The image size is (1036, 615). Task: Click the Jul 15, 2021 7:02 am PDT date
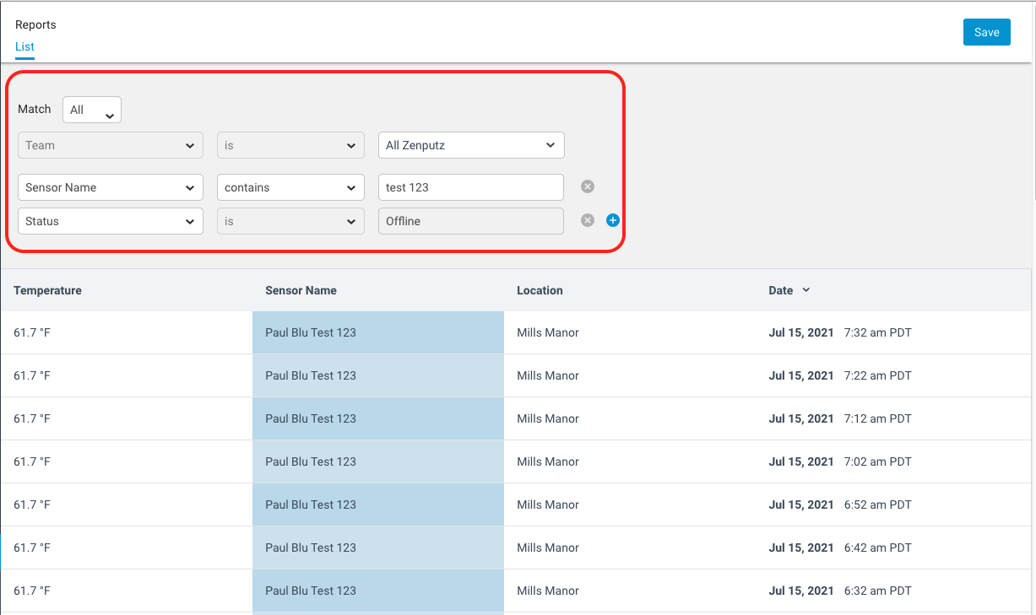click(840, 461)
